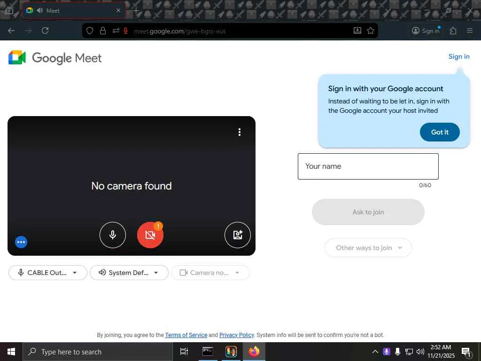Click the Ask to join button
Image resolution: width=481 pixels, height=361 pixels.
[x=368, y=212]
